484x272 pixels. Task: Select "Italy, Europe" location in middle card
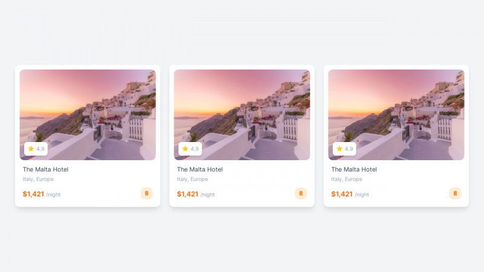pyautogui.click(x=192, y=180)
